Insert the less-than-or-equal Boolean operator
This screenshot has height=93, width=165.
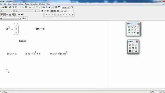(x=55, y=15)
